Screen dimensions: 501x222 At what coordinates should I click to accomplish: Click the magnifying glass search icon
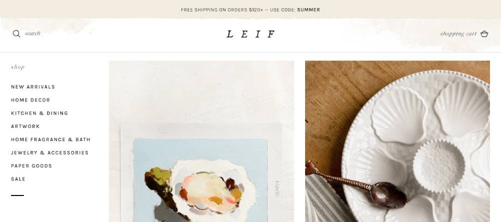[x=17, y=34]
